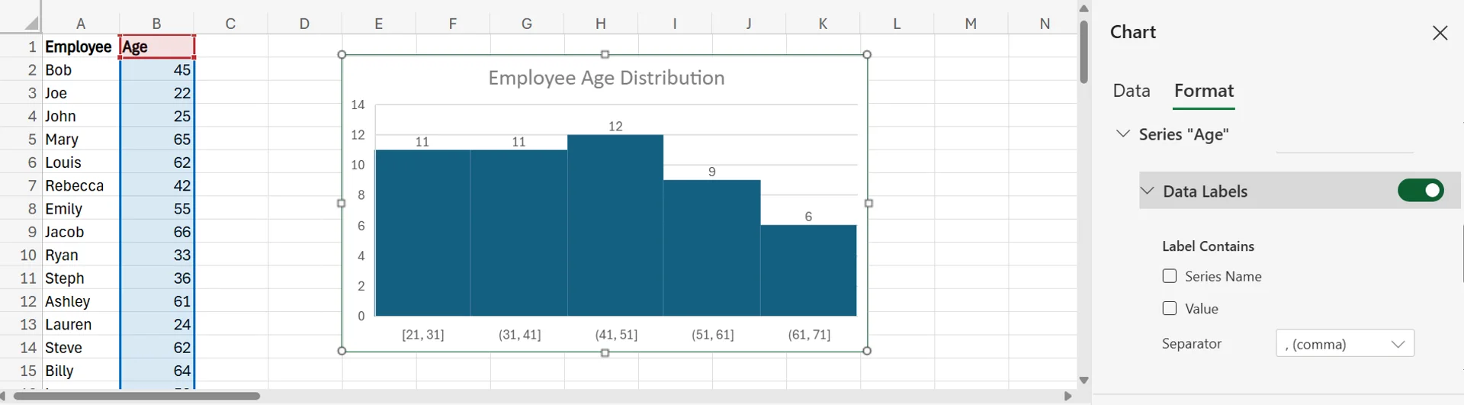Select column A header
Viewport: 1464px width, 405px height.
81,24
